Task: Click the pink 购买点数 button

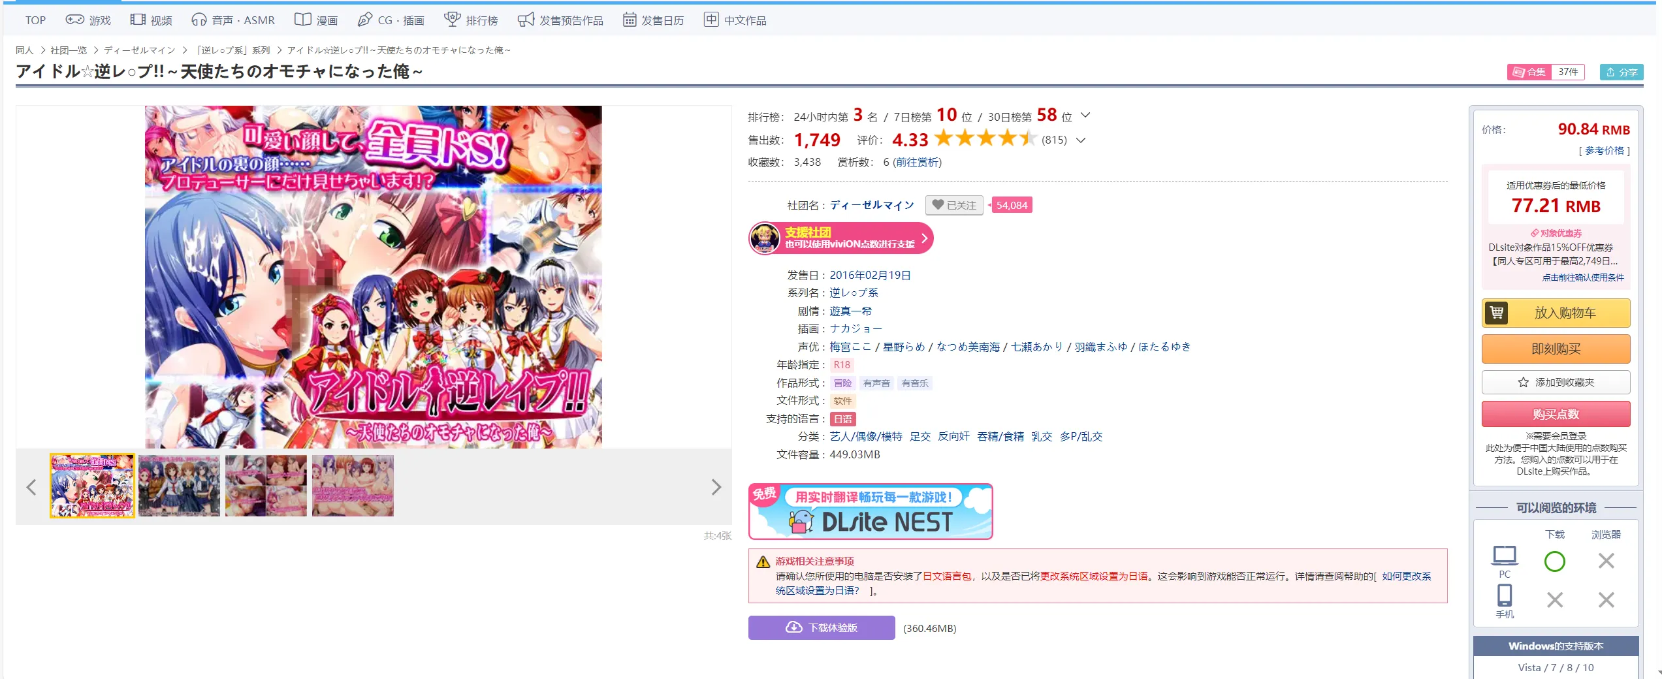Action: (1556, 414)
